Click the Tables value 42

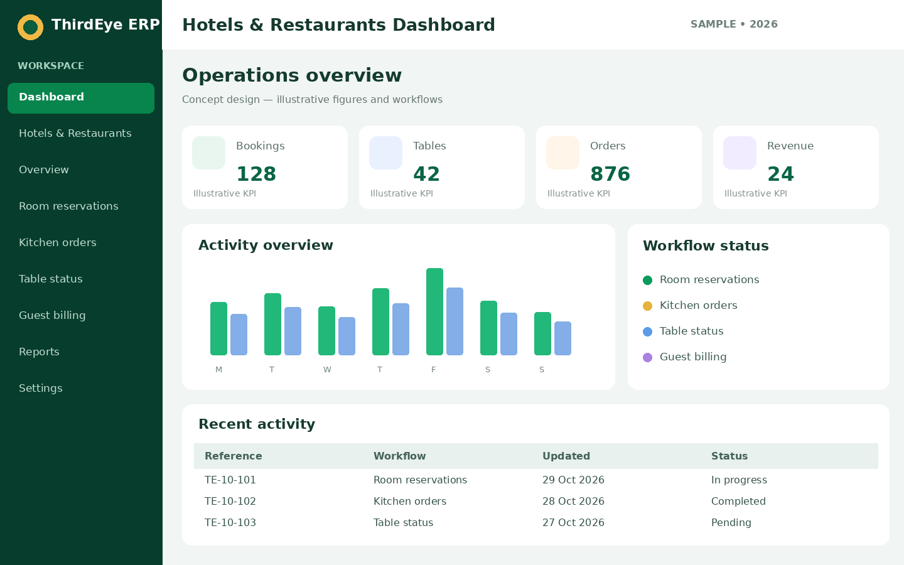pyautogui.click(x=426, y=174)
